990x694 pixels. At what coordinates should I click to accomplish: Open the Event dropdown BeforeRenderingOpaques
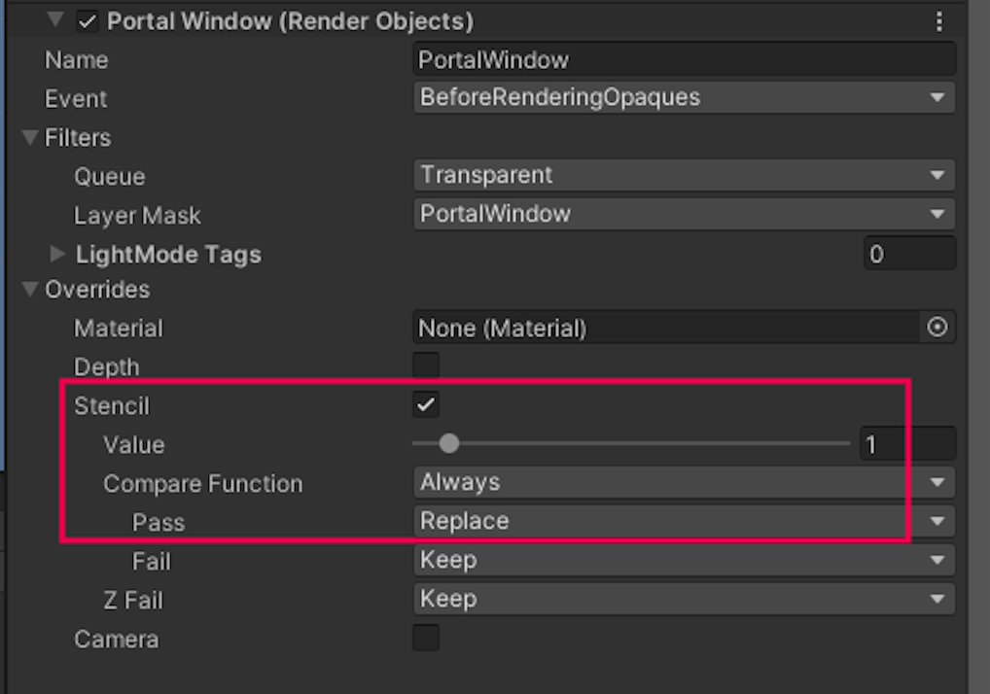pyautogui.click(x=683, y=97)
